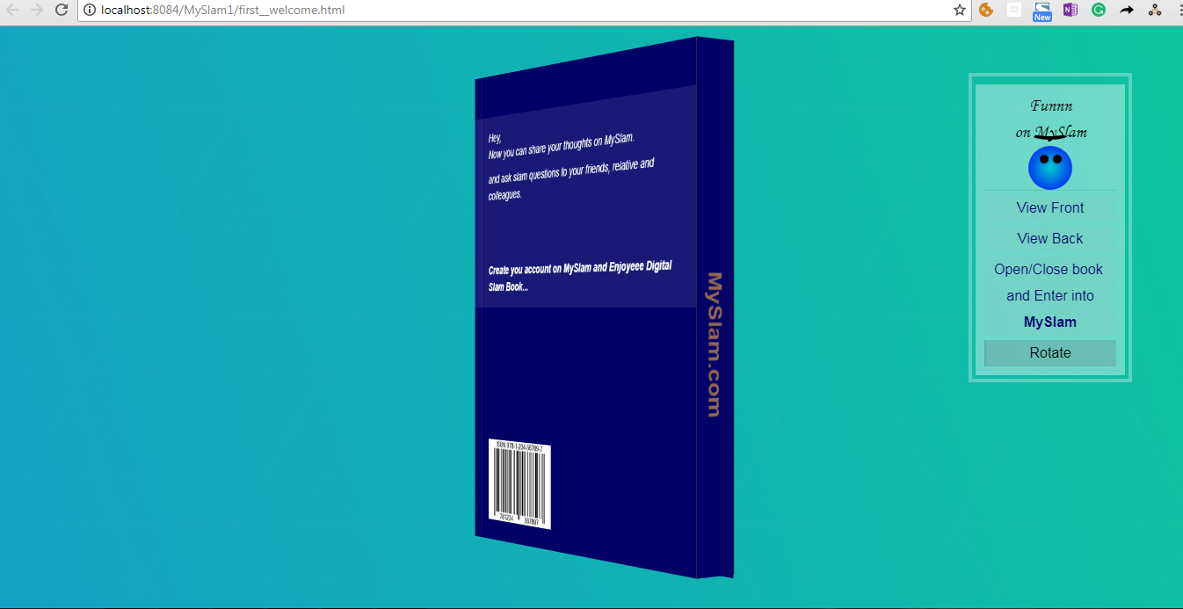This screenshot has height=609, width=1183.
Task: Click the blue smiley face logo
Action: [1050, 168]
